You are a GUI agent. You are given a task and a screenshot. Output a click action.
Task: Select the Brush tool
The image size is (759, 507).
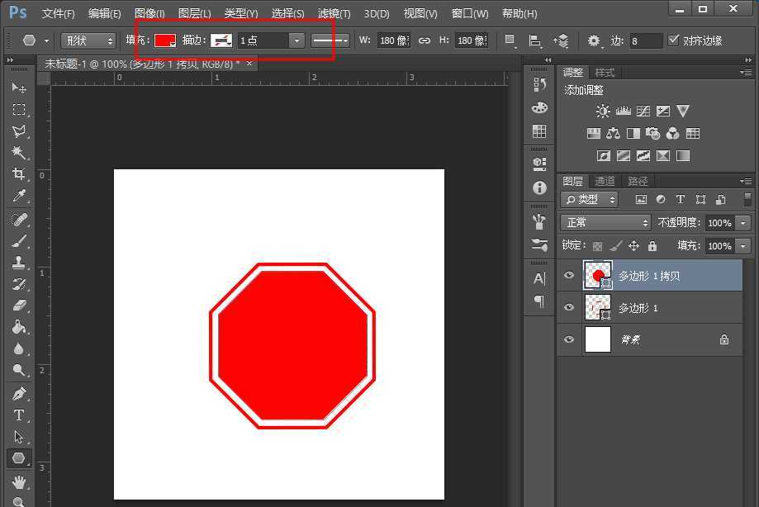[x=18, y=241]
